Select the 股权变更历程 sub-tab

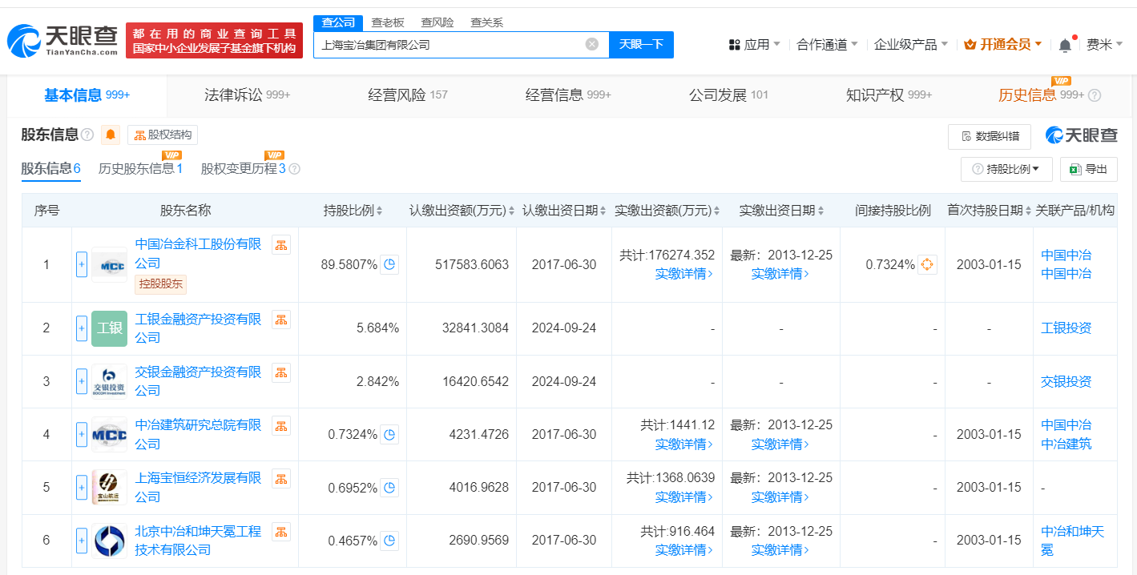pyautogui.click(x=244, y=169)
